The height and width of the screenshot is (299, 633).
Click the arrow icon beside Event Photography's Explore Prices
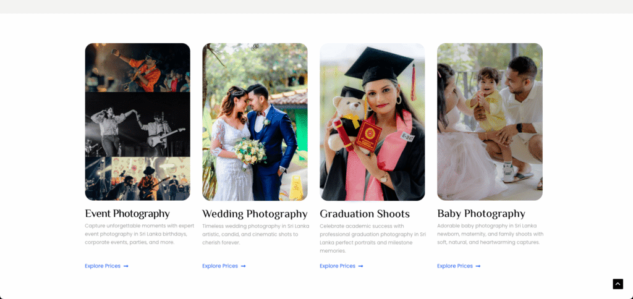click(126, 266)
